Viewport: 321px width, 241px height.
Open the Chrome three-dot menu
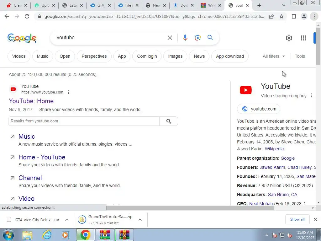314,16
